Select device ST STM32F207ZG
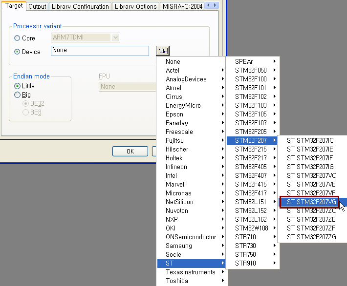This screenshot has height=286, width=347. [x=312, y=237]
